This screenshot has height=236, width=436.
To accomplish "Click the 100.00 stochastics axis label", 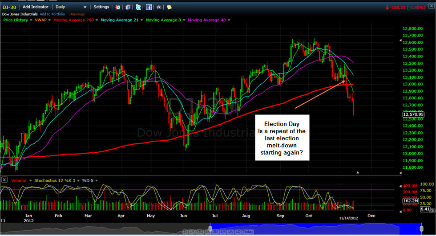I will pos(427,184).
